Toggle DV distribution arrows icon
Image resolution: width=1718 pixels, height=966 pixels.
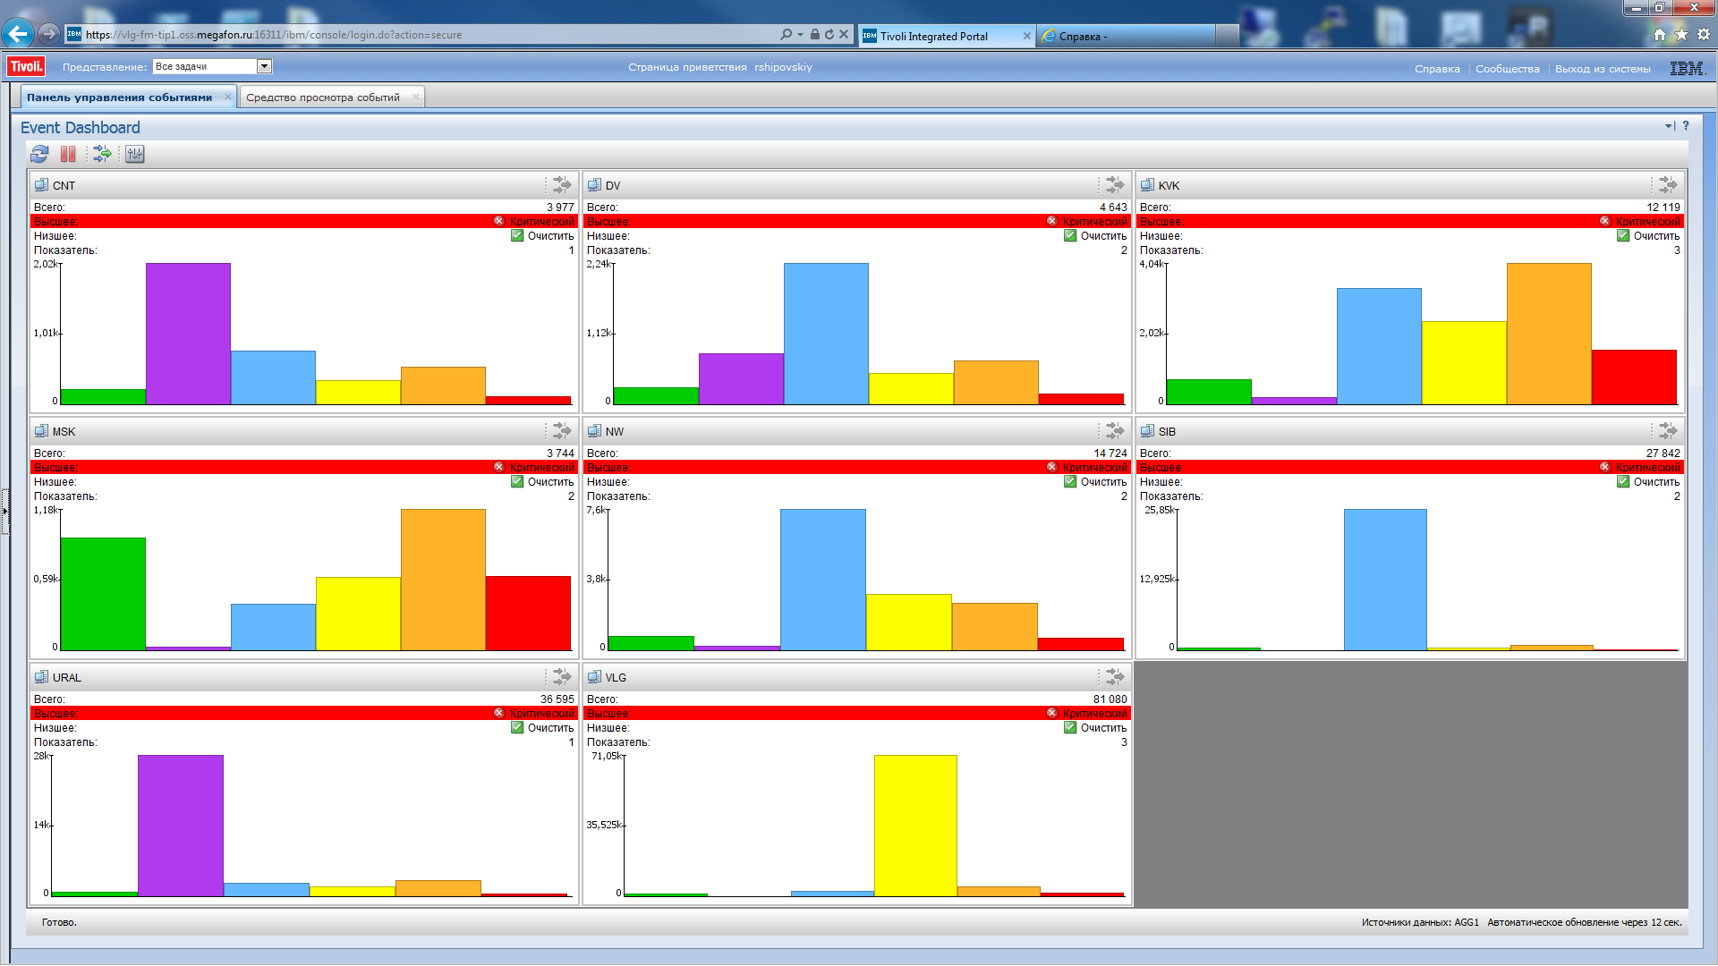[1115, 184]
